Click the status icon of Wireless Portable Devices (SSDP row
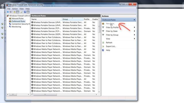Image resolution: width=184 pixels, height=103 pixels. click(x=32, y=34)
